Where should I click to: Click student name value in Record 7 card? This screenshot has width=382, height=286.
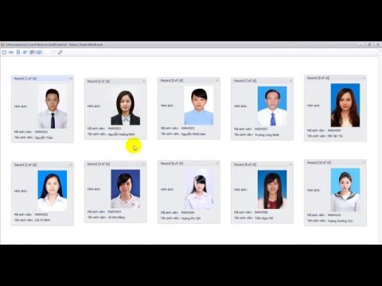(x=267, y=135)
